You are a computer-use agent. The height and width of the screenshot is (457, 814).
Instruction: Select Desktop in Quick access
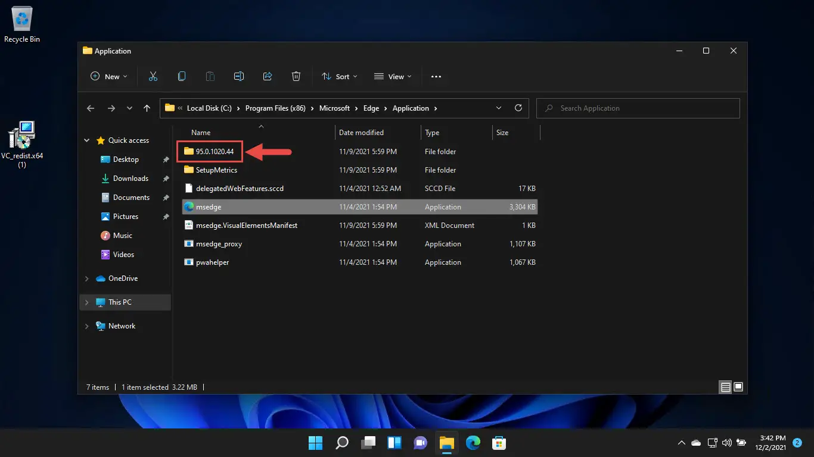126,159
